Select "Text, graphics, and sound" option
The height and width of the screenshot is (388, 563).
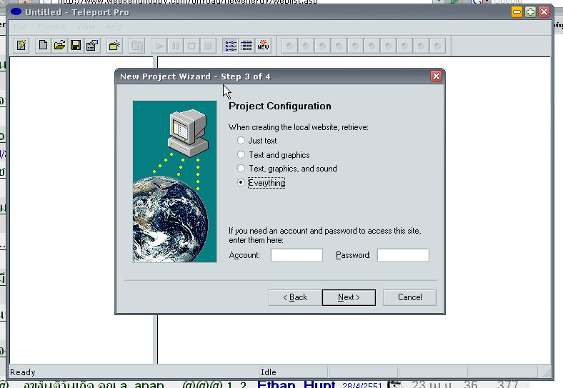(x=241, y=169)
